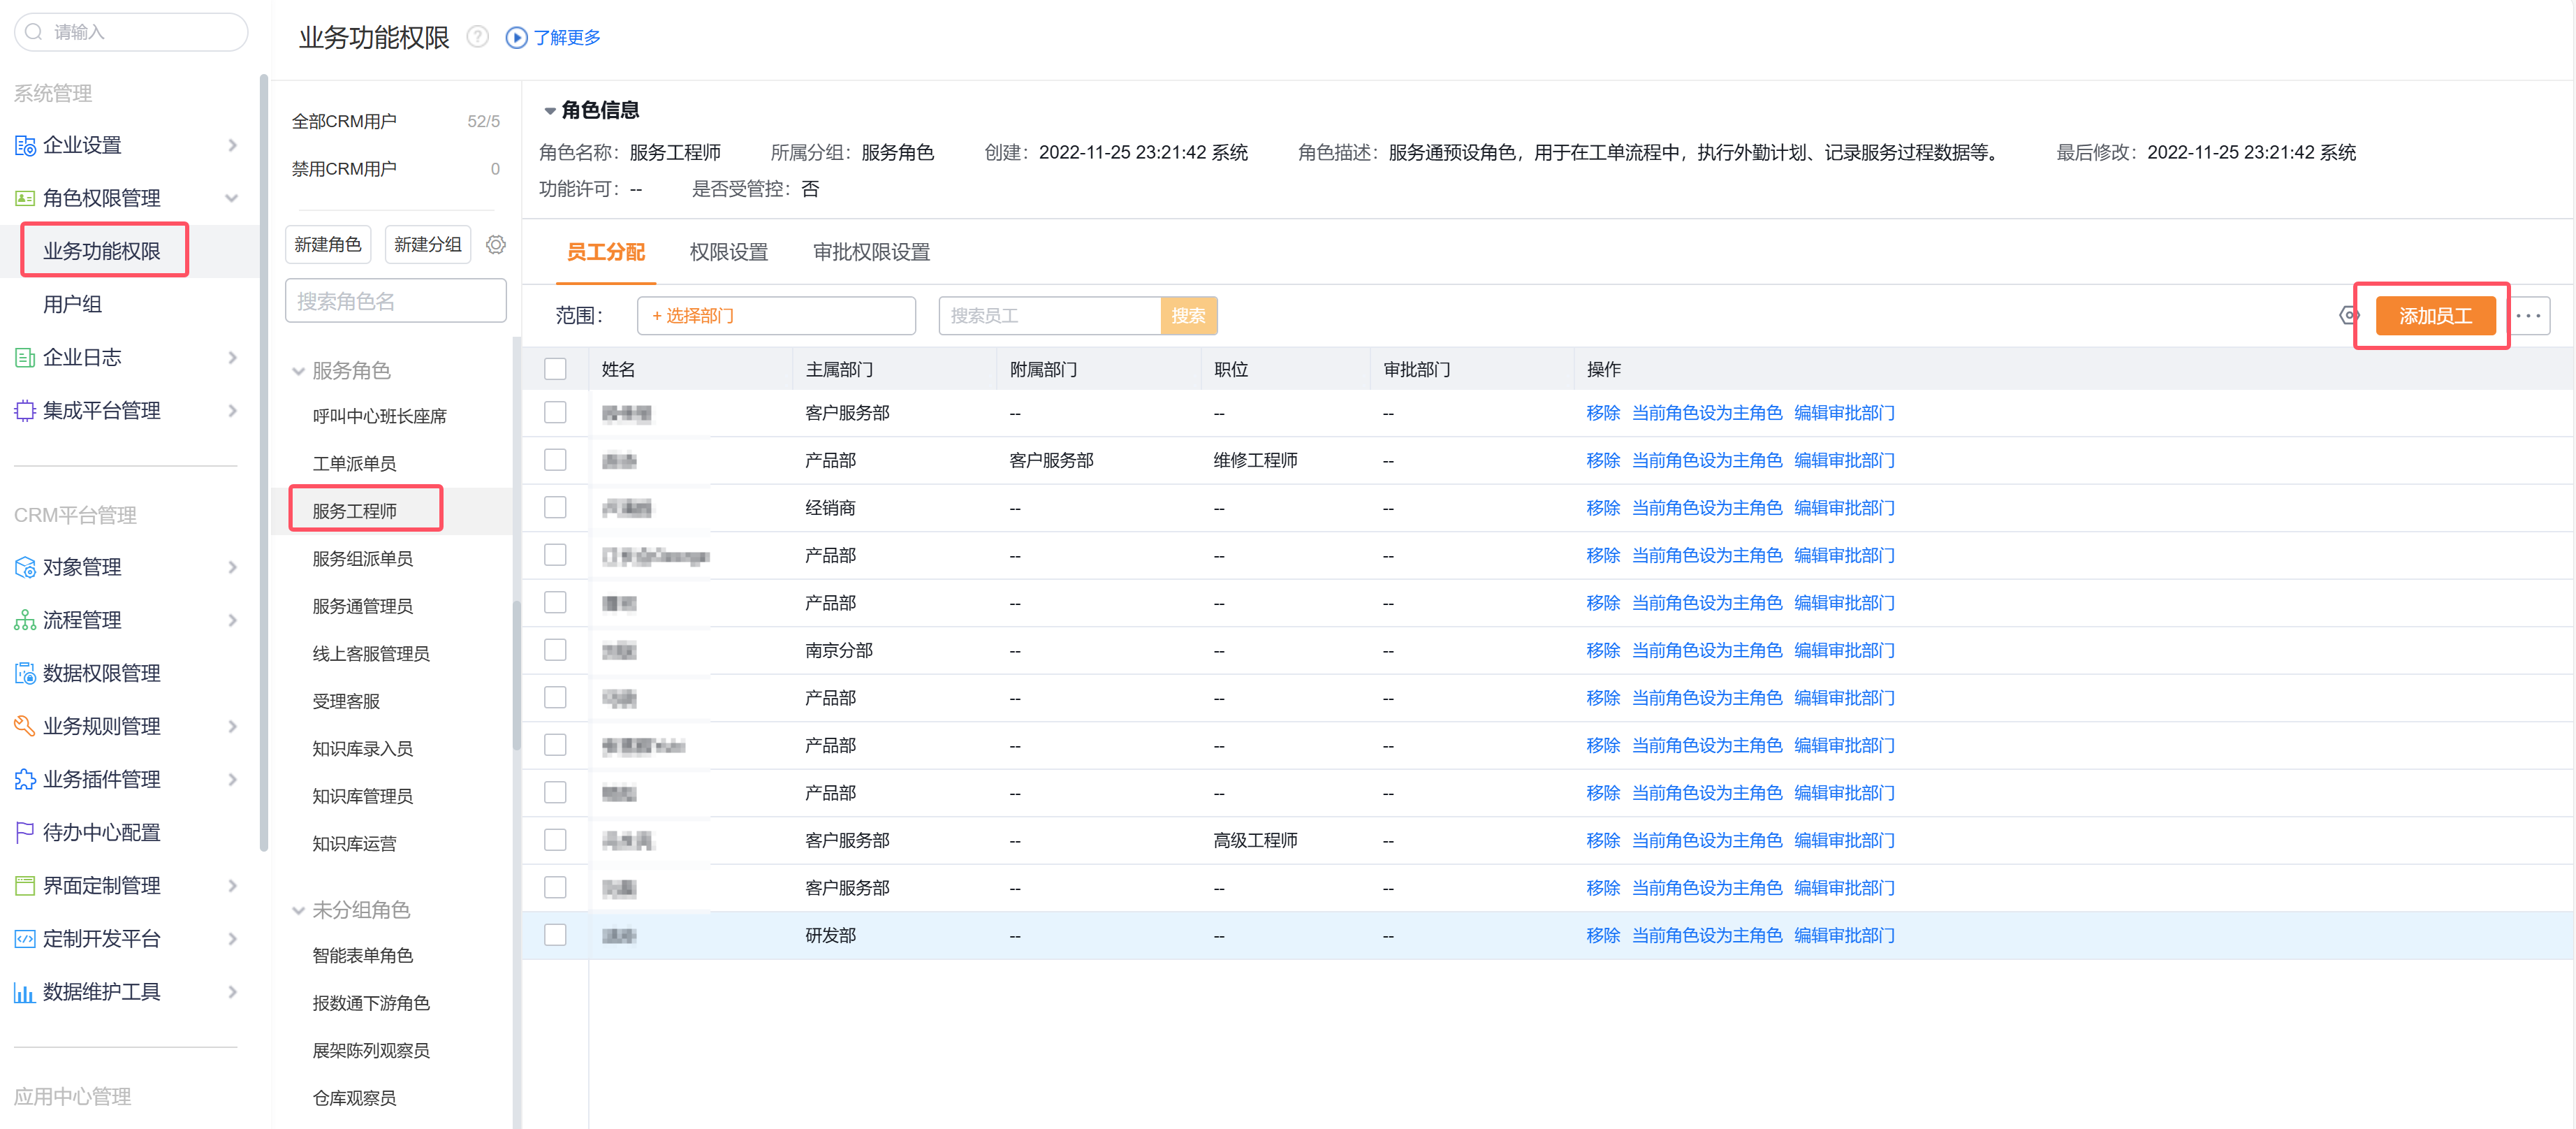Image resolution: width=2576 pixels, height=1129 pixels.
Task: Check the row with 研发部 department
Action: [x=555, y=935]
